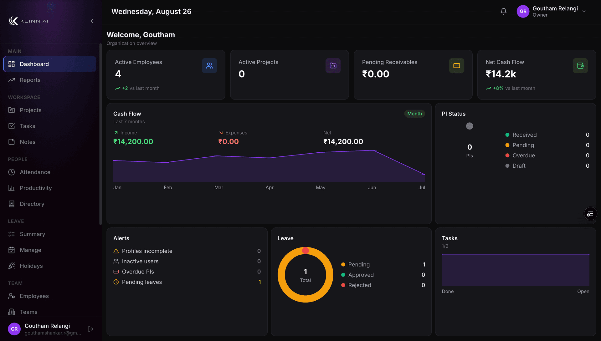
Task: Click Profiles incomplete alert row
Action: pyautogui.click(x=187, y=251)
